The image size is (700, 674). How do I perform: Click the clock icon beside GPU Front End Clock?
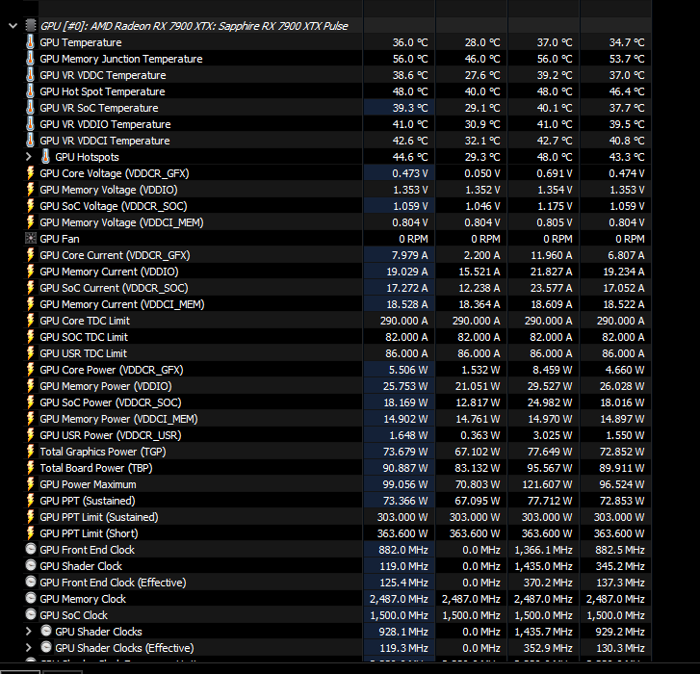(31, 549)
